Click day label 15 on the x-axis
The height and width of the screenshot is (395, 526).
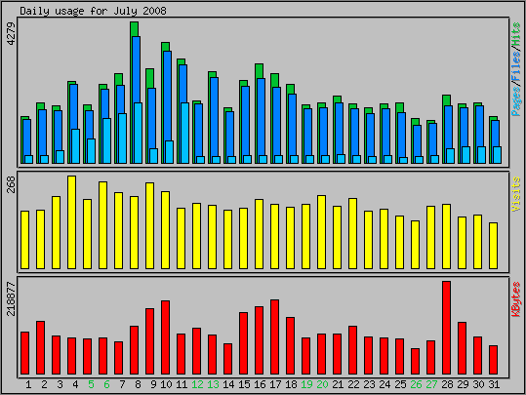[244, 384]
